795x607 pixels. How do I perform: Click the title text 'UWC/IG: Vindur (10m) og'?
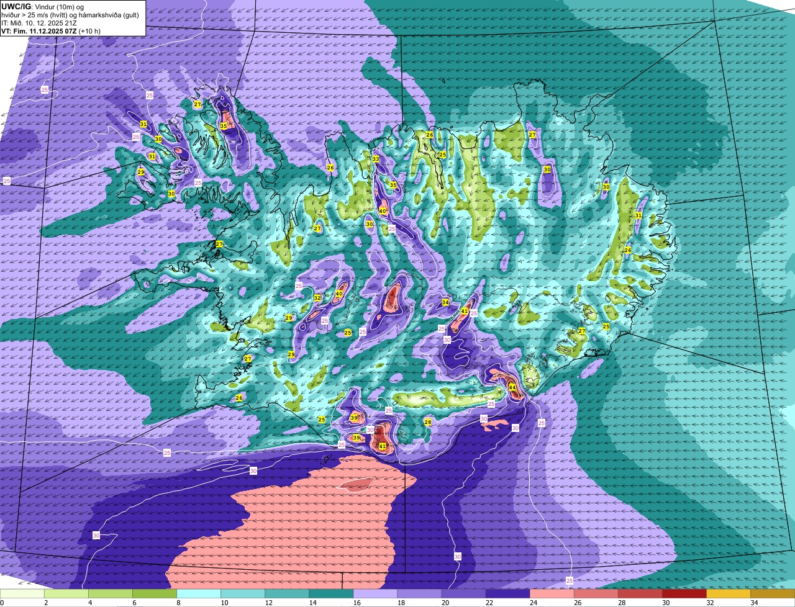(x=42, y=6)
